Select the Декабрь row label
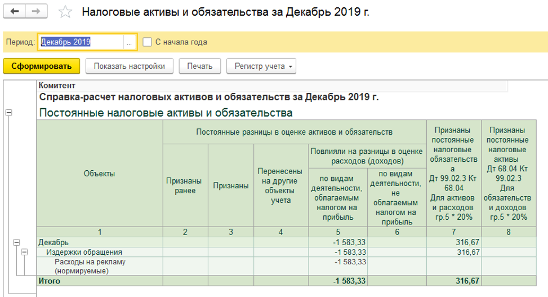The width and height of the screenshot is (548, 297). pyautogui.click(x=100, y=242)
